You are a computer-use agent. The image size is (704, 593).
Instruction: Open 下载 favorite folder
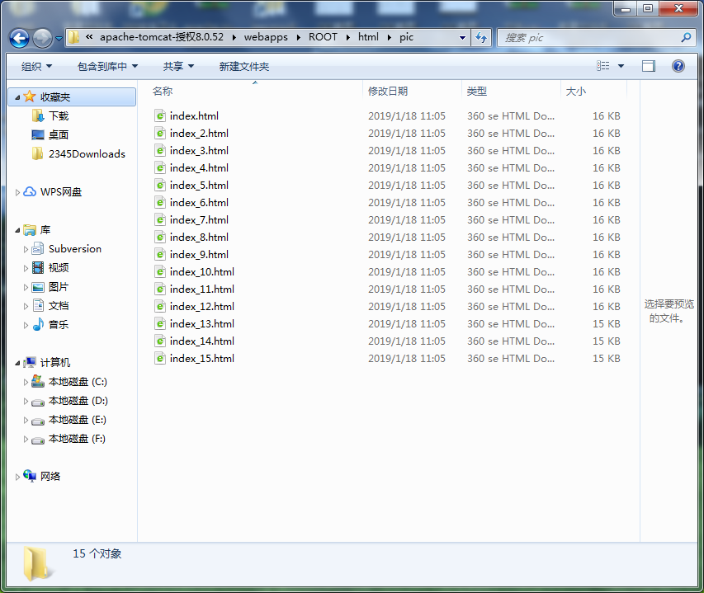tap(59, 116)
